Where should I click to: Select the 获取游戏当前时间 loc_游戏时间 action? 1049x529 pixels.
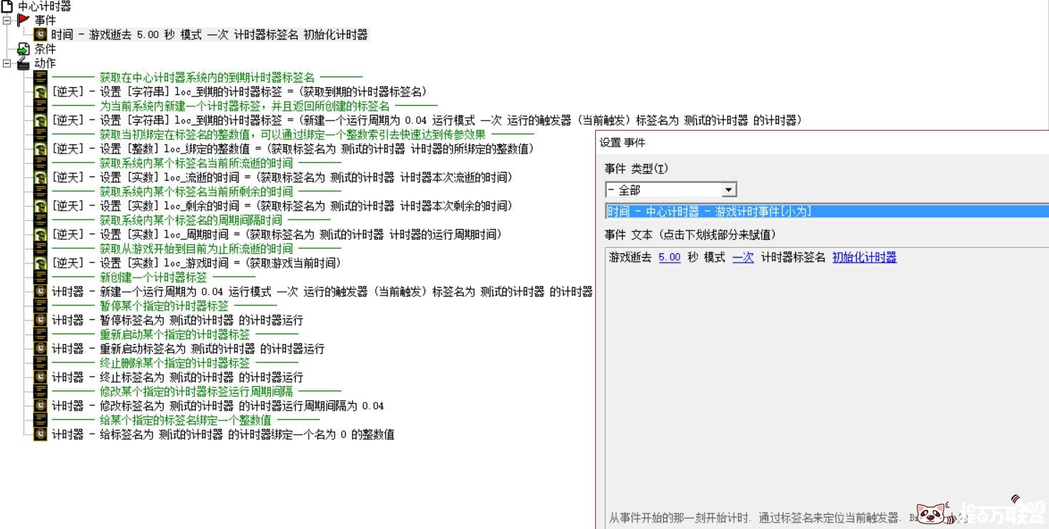(x=197, y=263)
